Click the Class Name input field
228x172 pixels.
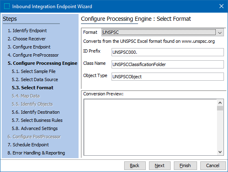tap(168, 64)
